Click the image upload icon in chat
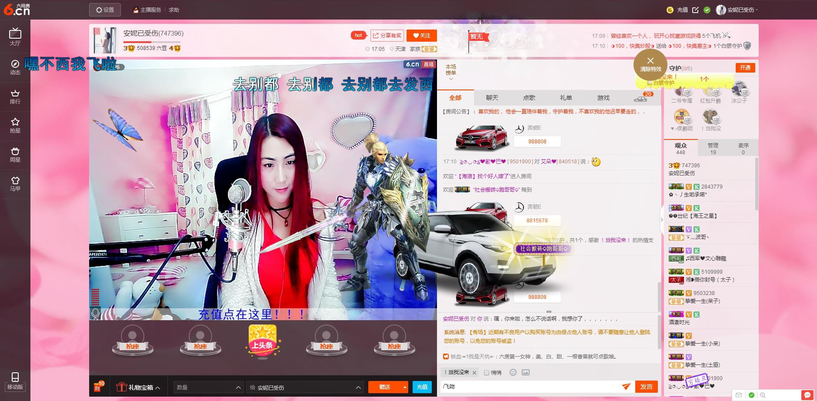 click(526, 372)
